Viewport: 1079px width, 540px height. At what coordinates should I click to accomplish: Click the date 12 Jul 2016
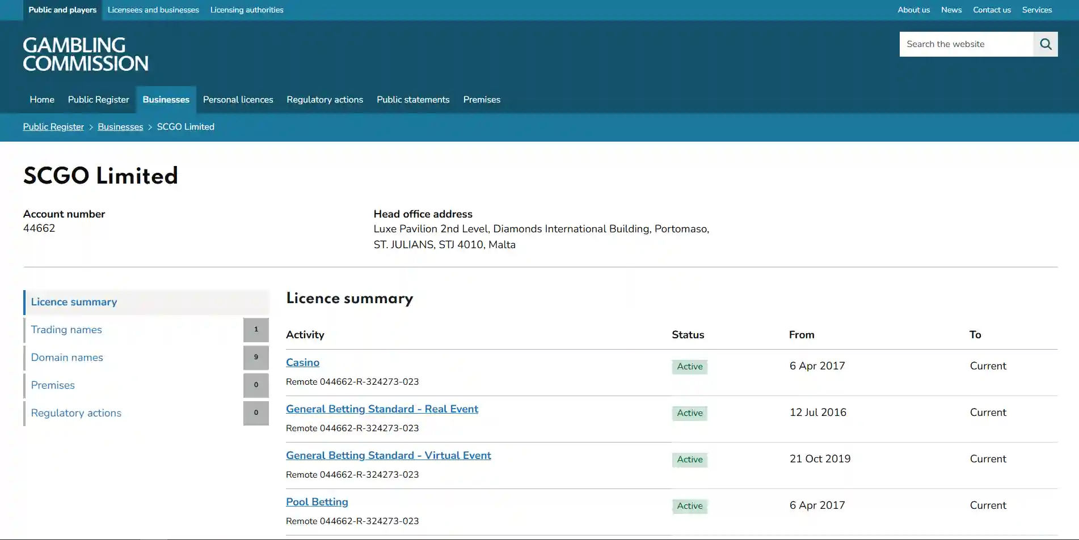817,413
